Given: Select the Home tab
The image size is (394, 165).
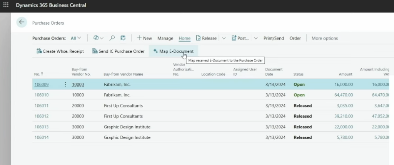Looking at the screenshot, I should coord(184,38).
